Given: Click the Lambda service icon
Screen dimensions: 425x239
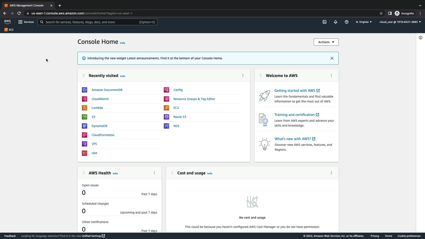Looking at the screenshot, I should pyautogui.click(x=84, y=108).
